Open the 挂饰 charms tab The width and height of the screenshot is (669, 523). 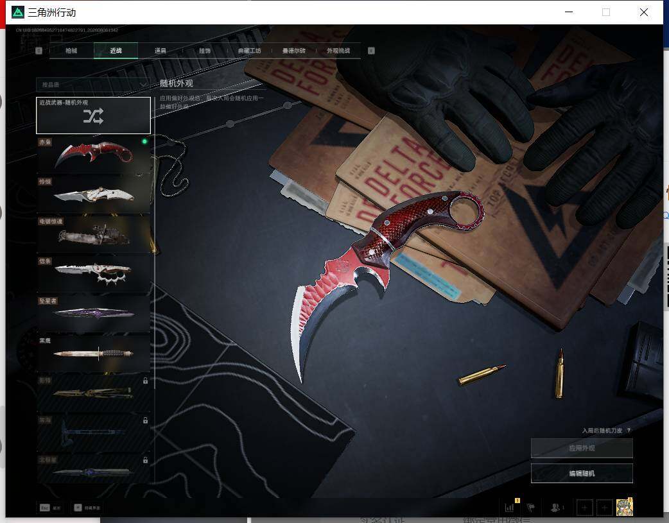pos(205,51)
